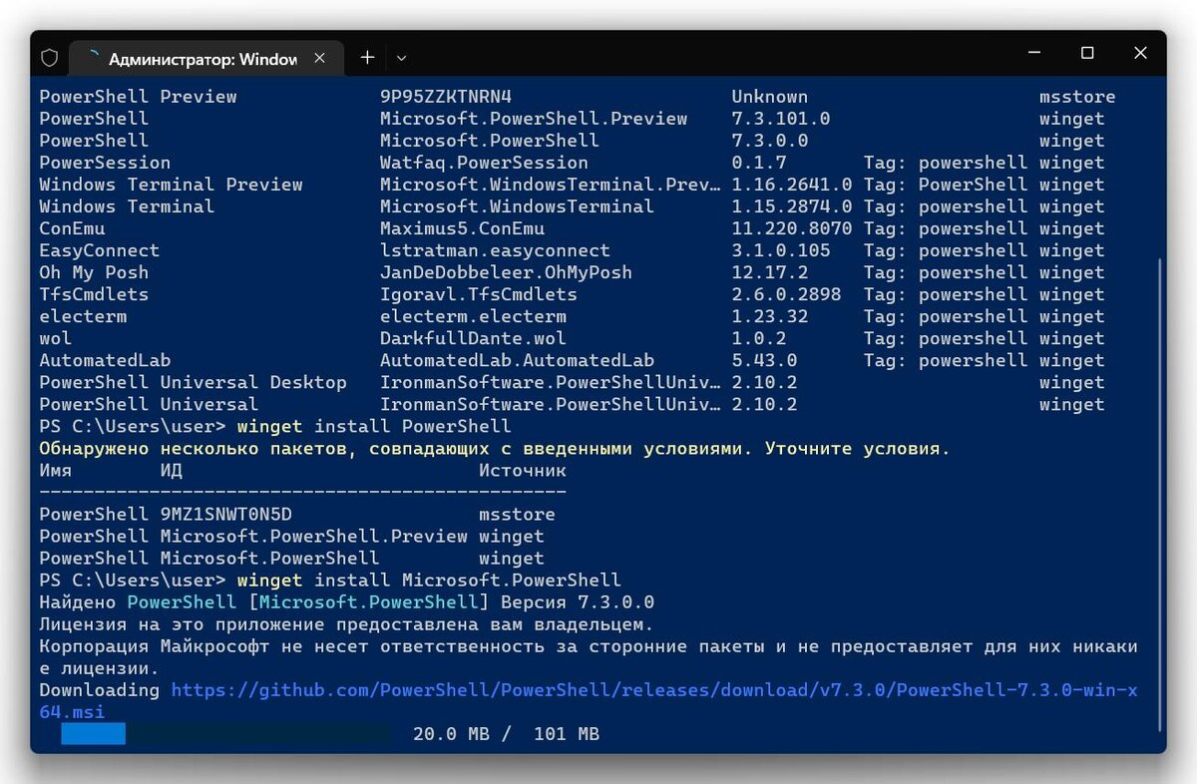Click the Oh My Posh package name
Viewport: 1197px width, 784px height.
point(94,272)
